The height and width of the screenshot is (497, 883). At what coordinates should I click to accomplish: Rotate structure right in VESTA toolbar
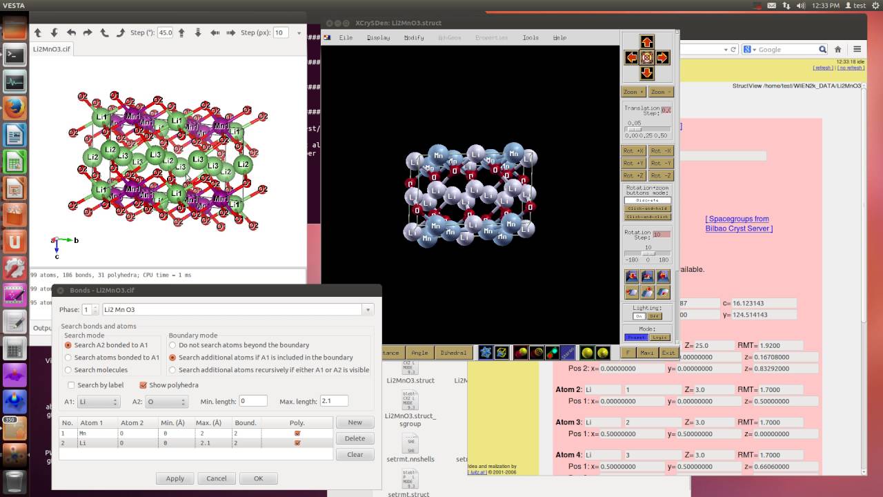(88, 32)
